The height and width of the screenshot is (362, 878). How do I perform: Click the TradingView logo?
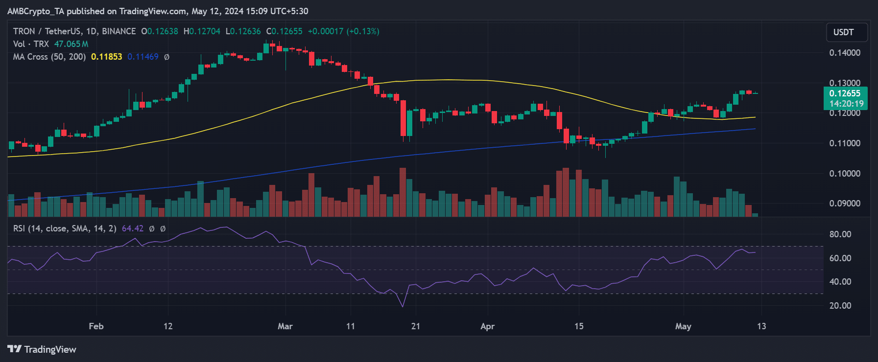(42, 349)
